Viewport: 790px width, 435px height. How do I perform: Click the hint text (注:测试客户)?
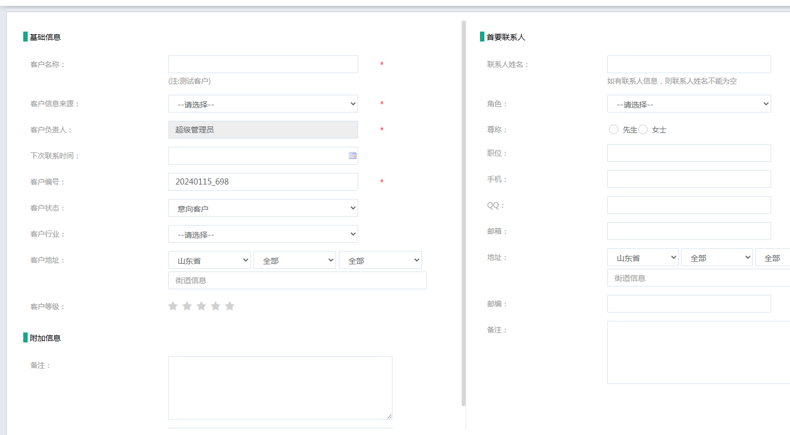point(189,81)
